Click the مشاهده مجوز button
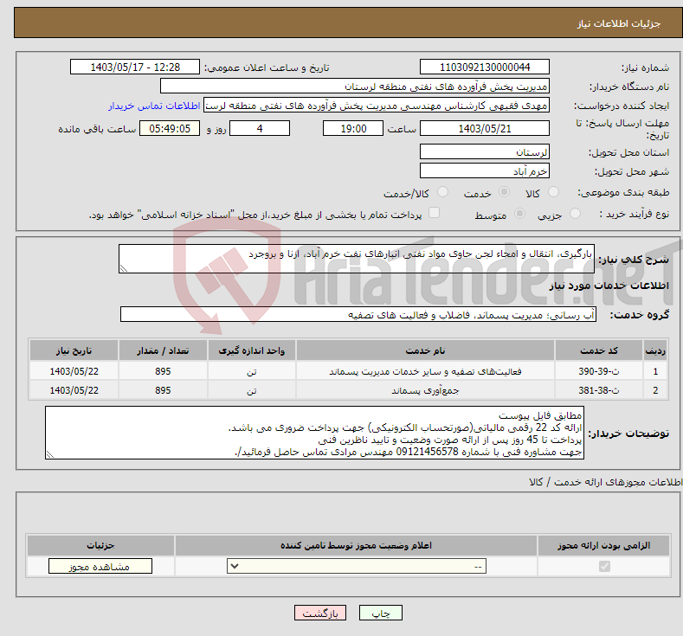Screen dimensions: 683x636 (x=100, y=566)
